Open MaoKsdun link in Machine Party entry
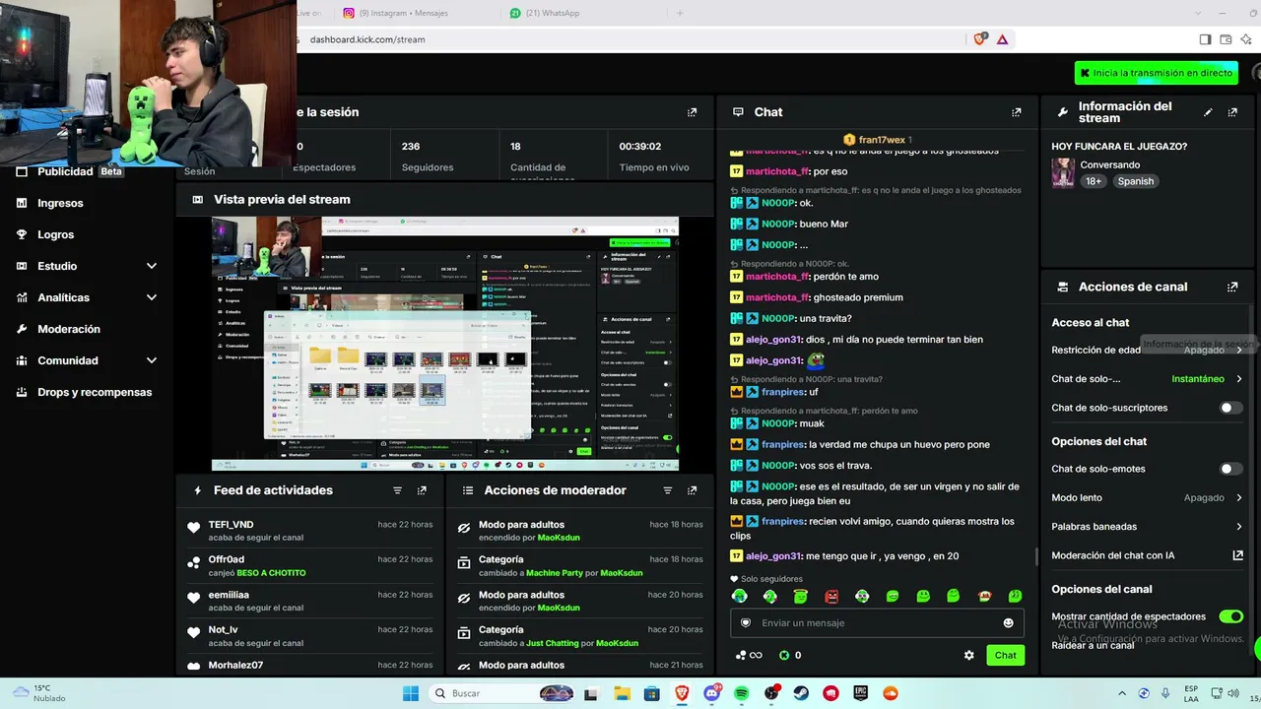1261x709 pixels. (x=622, y=573)
